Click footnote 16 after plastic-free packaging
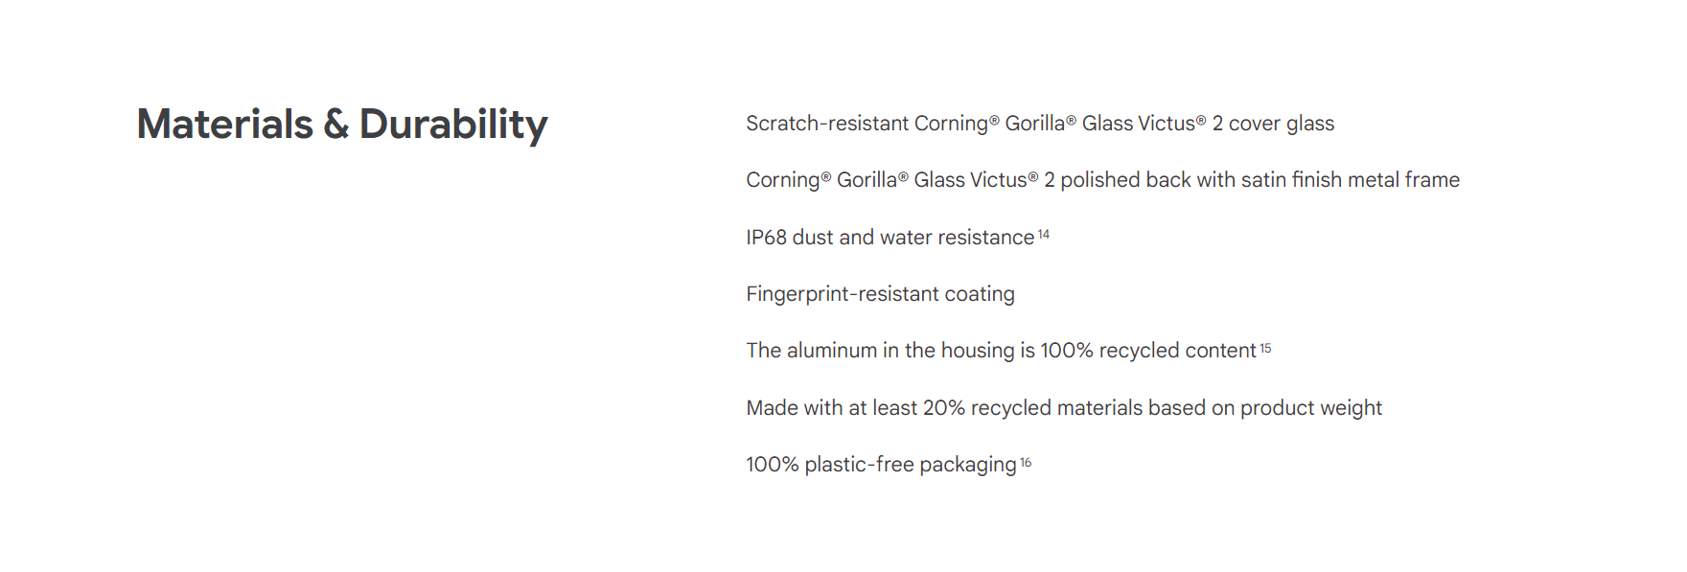Image resolution: width=1687 pixels, height=572 pixels. click(x=1026, y=462)
